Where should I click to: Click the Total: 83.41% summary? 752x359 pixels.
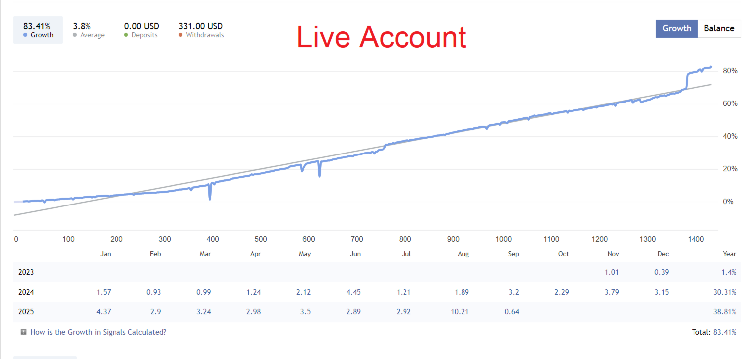714,332
